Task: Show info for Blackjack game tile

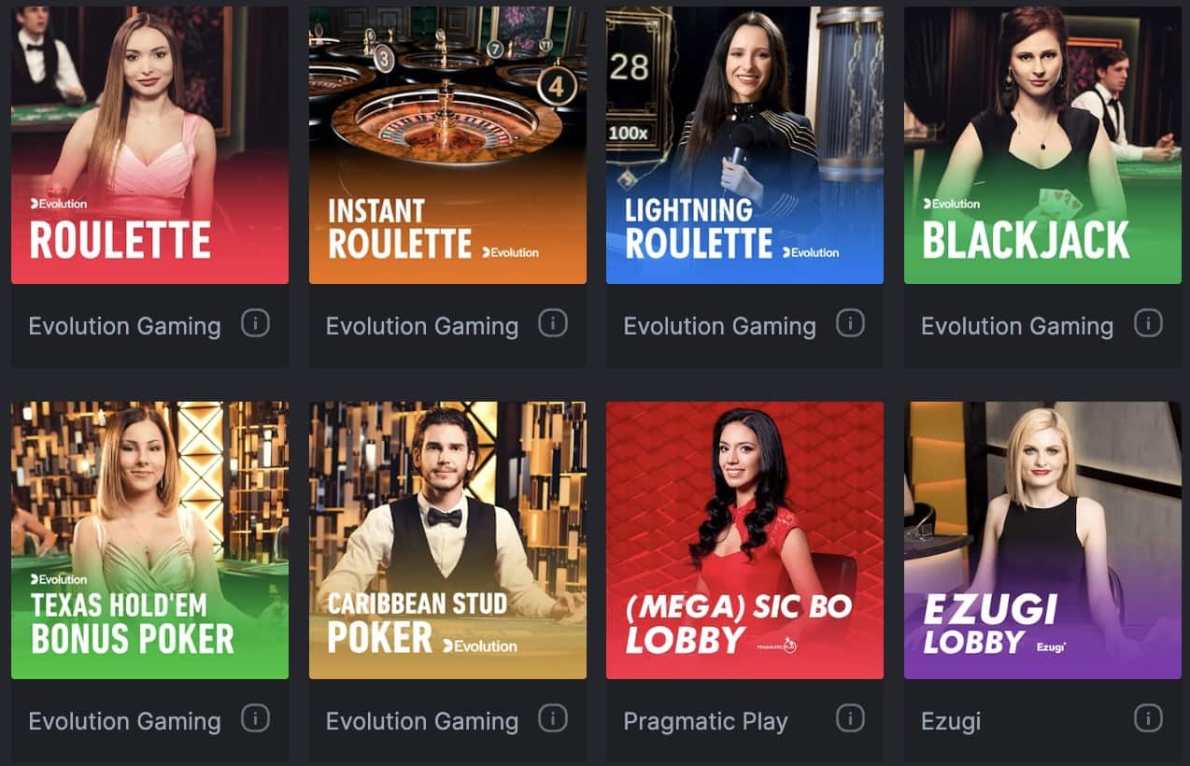Action: 1148,323
